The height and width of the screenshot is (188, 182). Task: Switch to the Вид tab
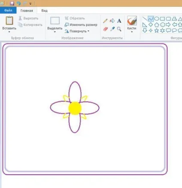coord(44,11)
